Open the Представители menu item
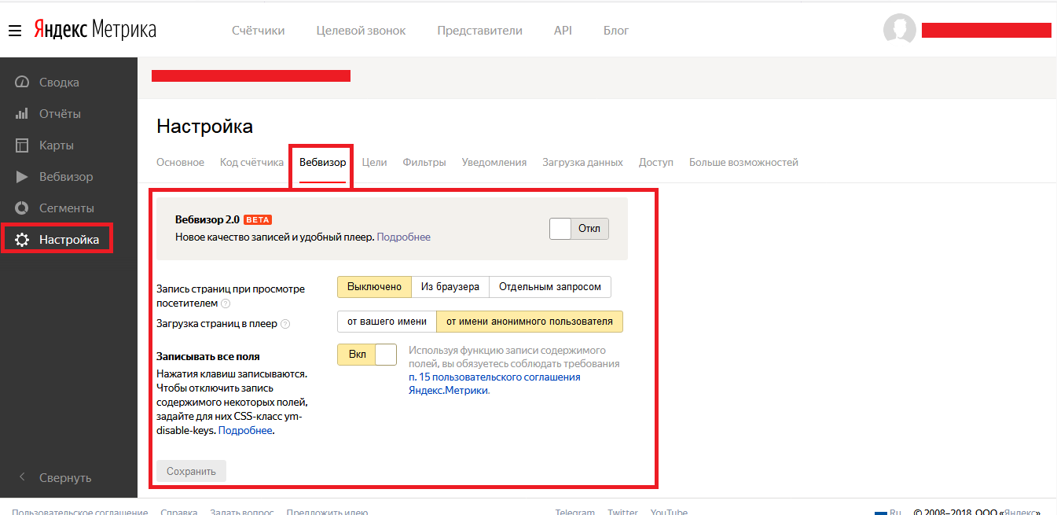This screenshot has height=515, width=1057. (480, 31)
